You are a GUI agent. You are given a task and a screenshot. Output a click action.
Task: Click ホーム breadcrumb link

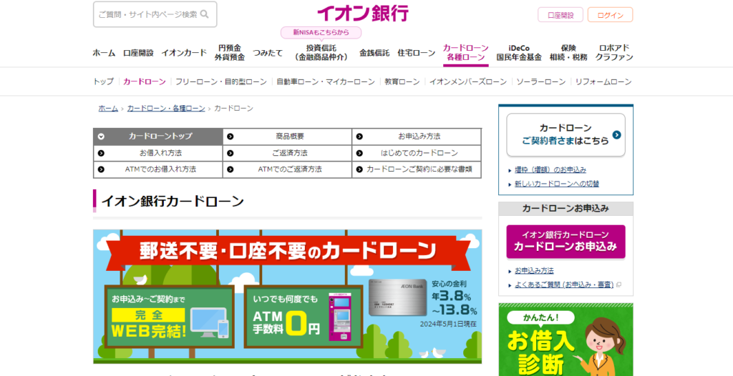coord(108,109)
